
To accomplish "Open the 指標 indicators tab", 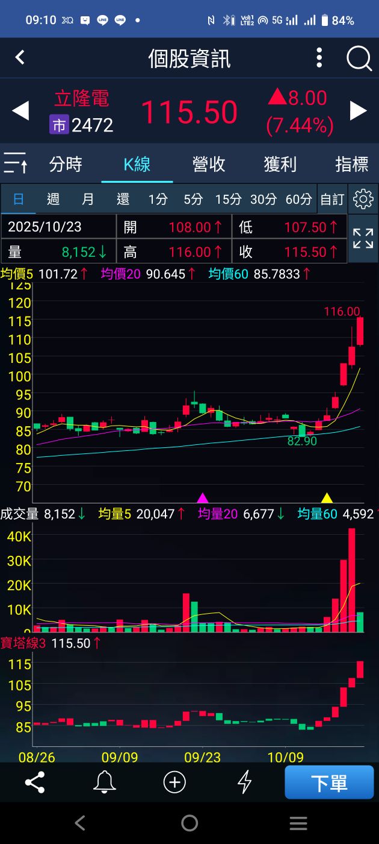I will [352, 164].
